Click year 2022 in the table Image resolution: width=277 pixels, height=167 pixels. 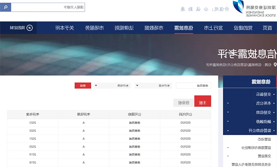point(32,131)
